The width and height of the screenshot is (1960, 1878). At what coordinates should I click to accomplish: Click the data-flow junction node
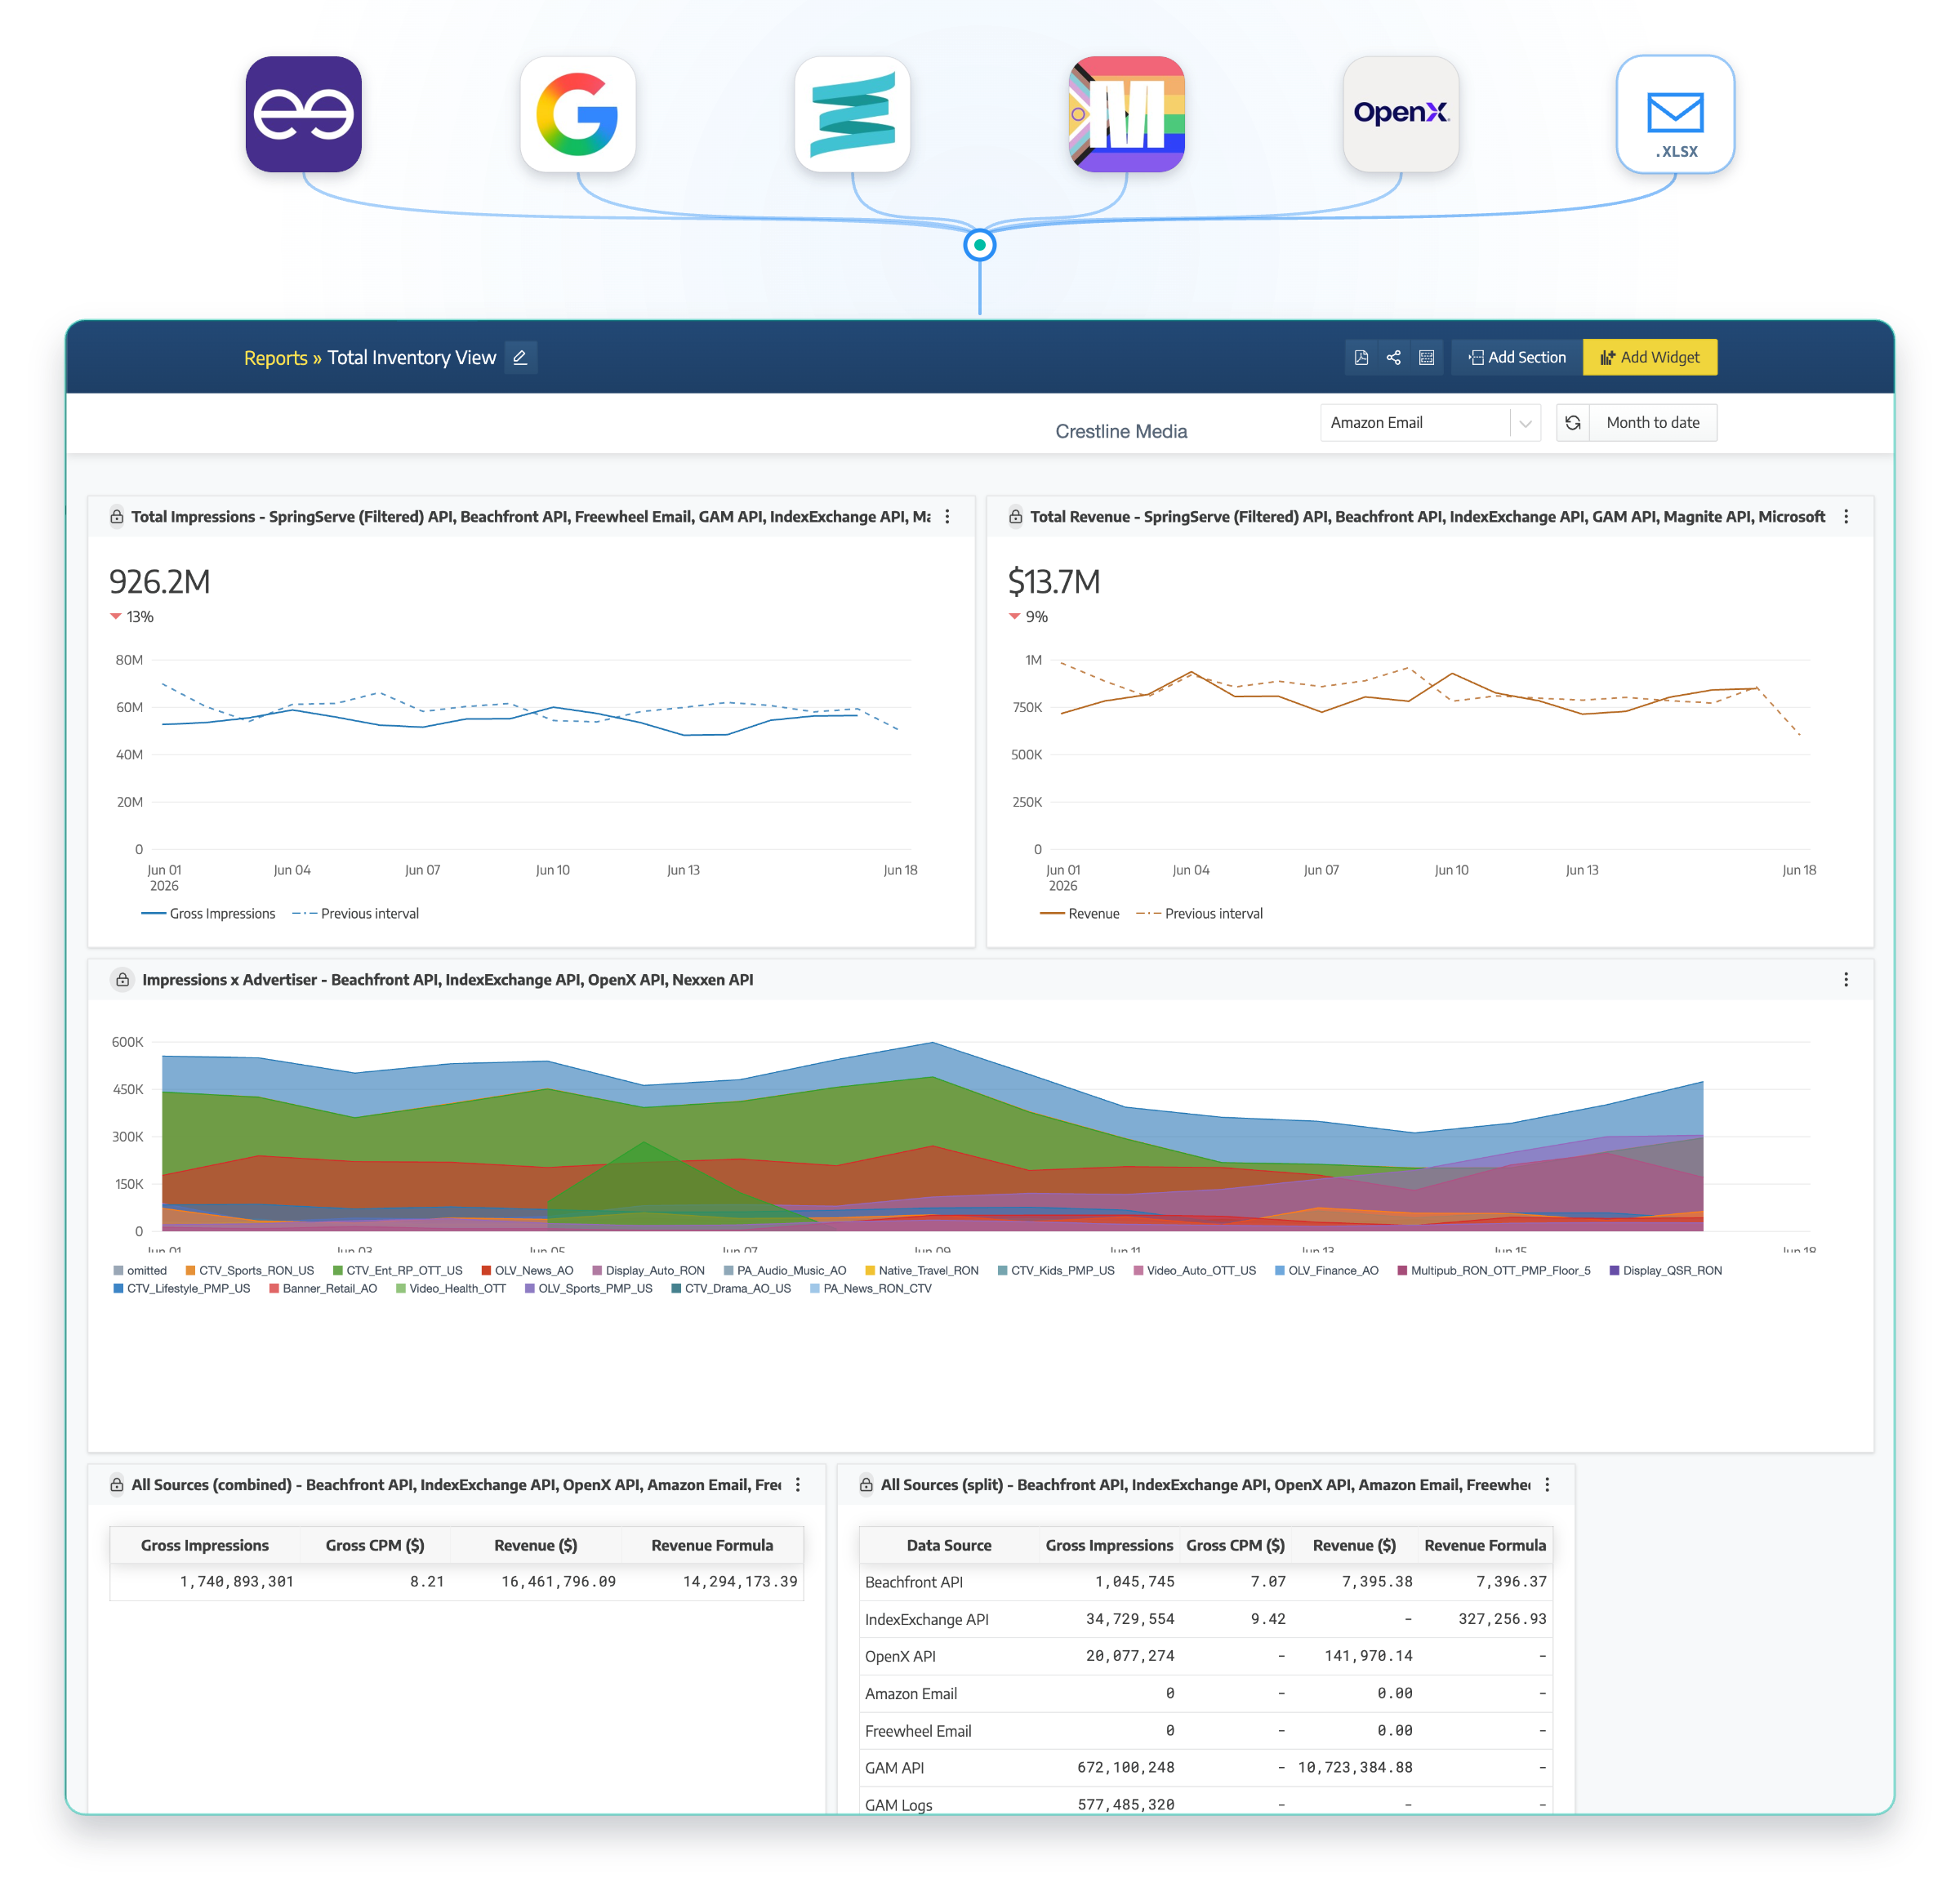tap(980, 245)
